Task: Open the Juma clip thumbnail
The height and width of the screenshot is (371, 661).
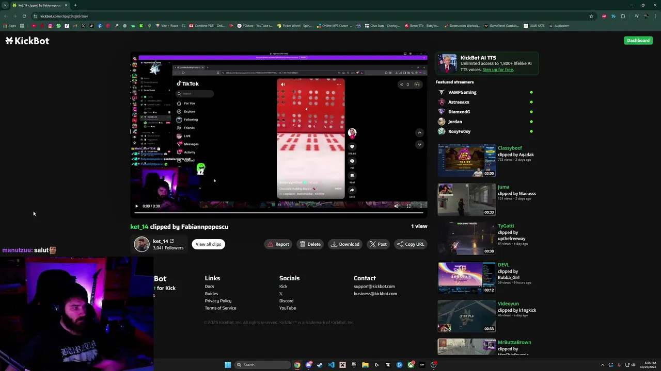Action: 466,199
